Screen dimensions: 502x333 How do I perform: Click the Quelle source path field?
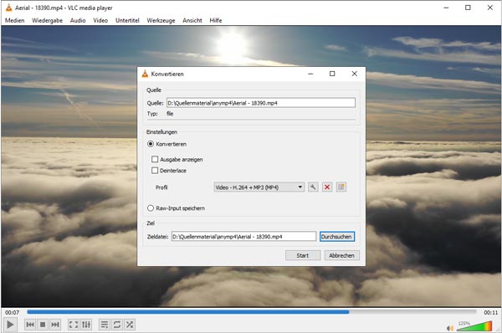click(x=261, y=103)
